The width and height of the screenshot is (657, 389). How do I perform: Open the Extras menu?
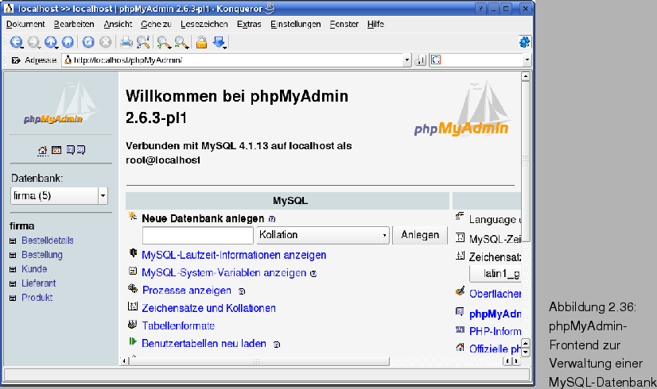(x=249, y=25)
